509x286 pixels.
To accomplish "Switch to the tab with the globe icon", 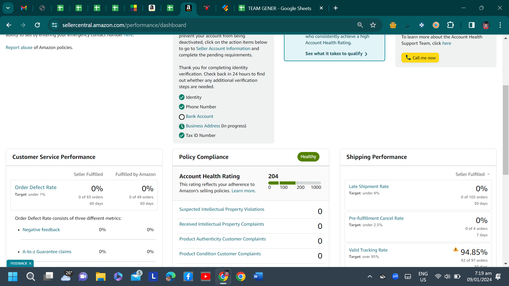I will (x=42, y=8).
